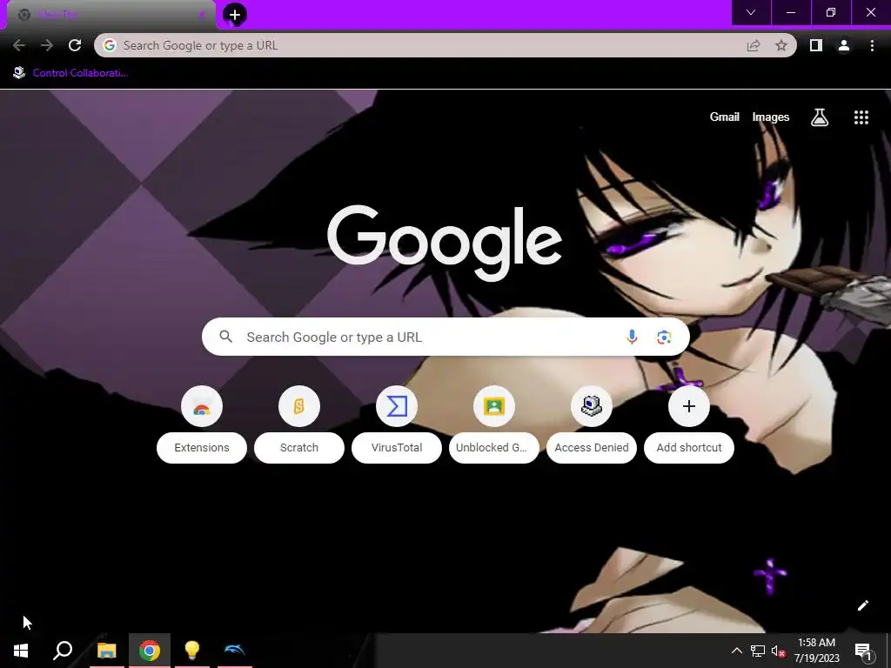Open the lightbulb app in taskbar
The height and width of the screenshot is (668, 891).
tap(192, 651)
